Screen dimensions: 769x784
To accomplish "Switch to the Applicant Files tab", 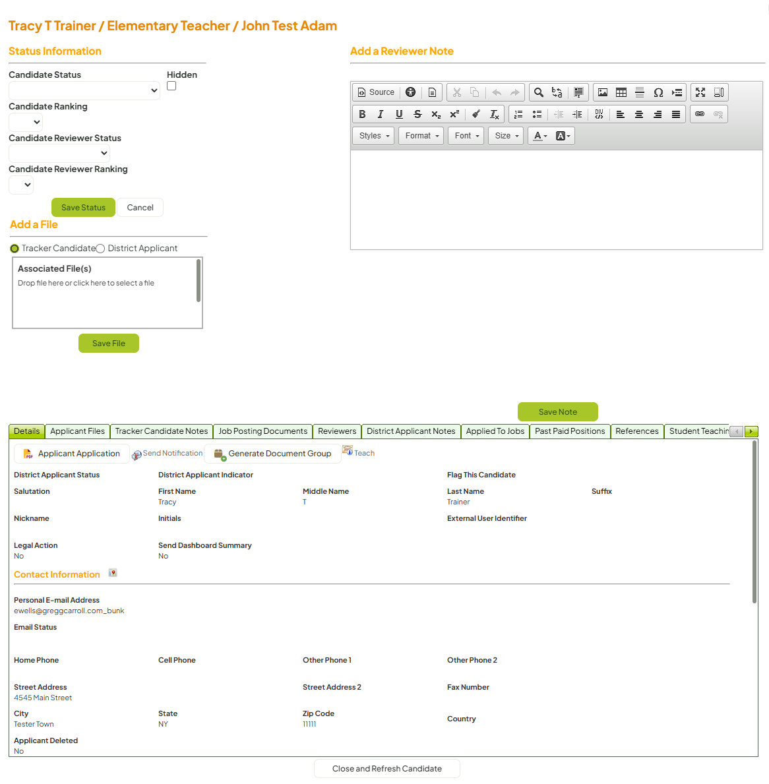I will click(x=78, y=431).
